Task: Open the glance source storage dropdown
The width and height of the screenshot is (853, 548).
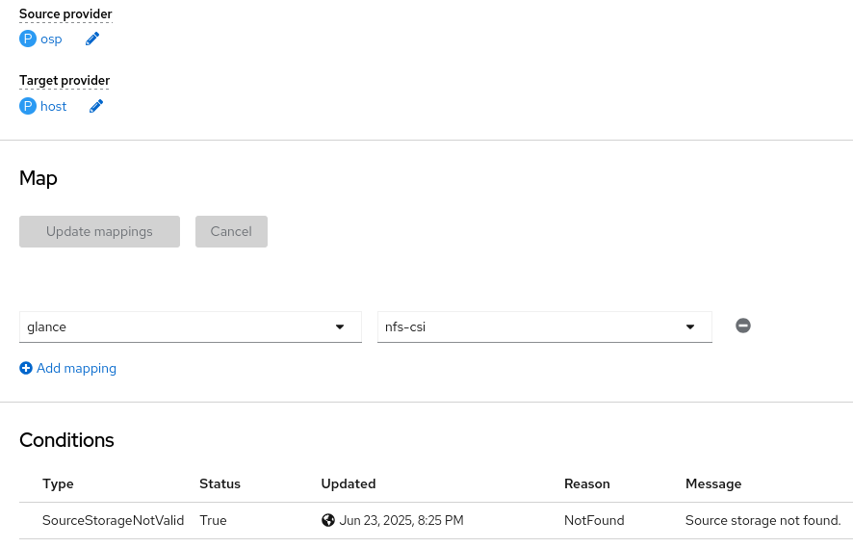Action: [191, 326]
